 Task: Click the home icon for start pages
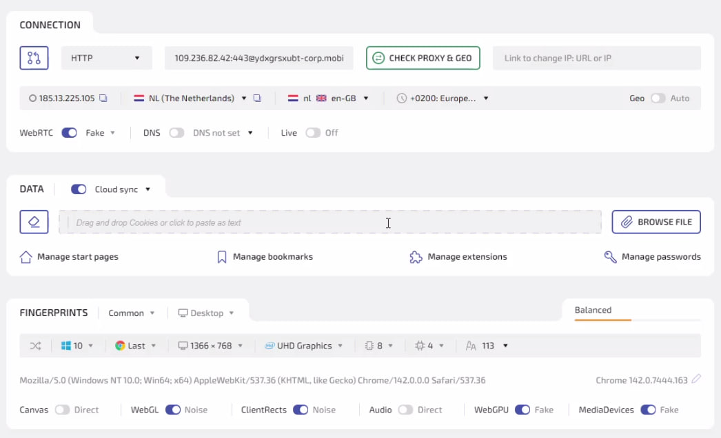(x=26, y=257)
